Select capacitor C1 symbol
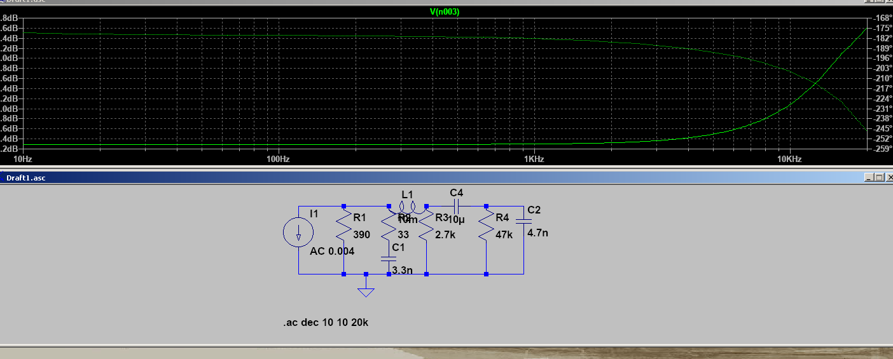The image size is (893, 359). coord(388,259)
